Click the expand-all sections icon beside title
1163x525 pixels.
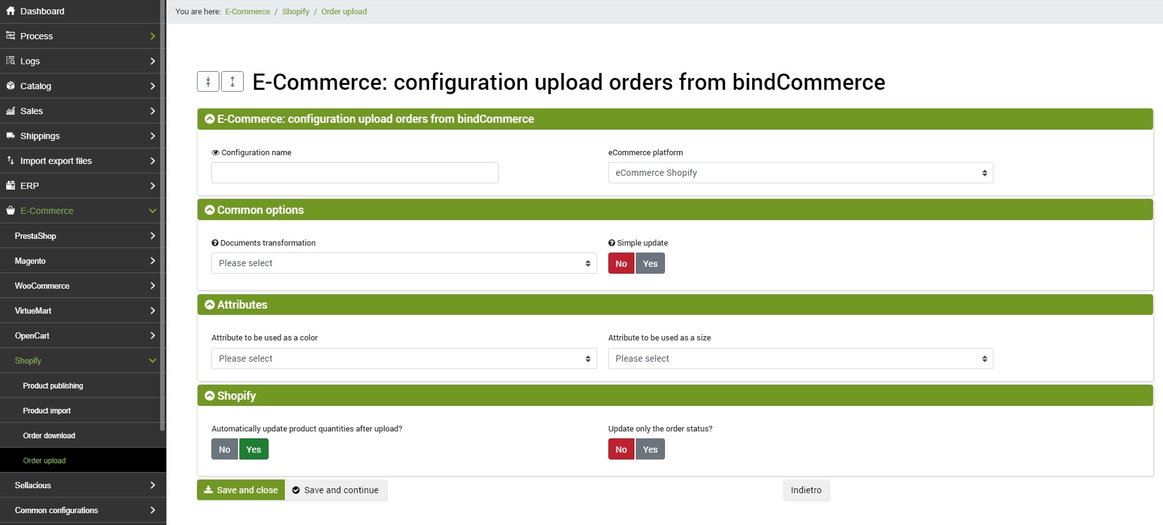232,82
